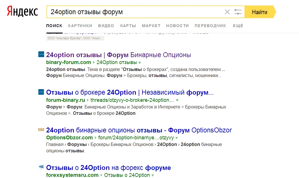Open the Yandex logo homepage

(22, 12)
